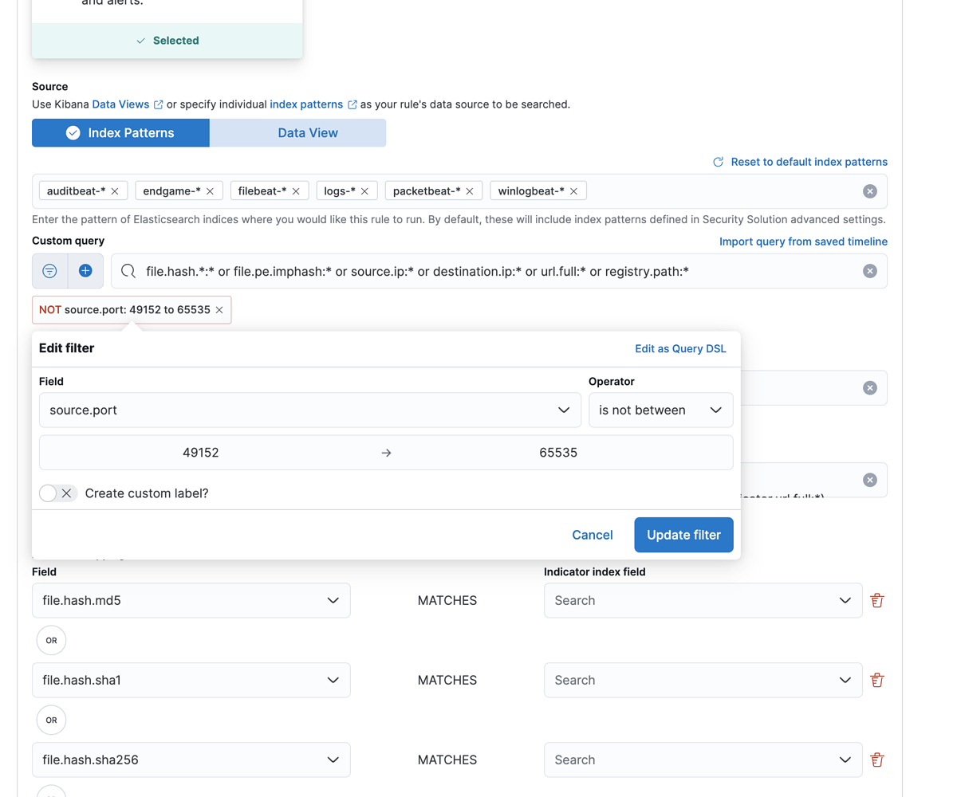957x797 pixels.
Task: Click Import query from saved timeline
Action: pos(803,241)
